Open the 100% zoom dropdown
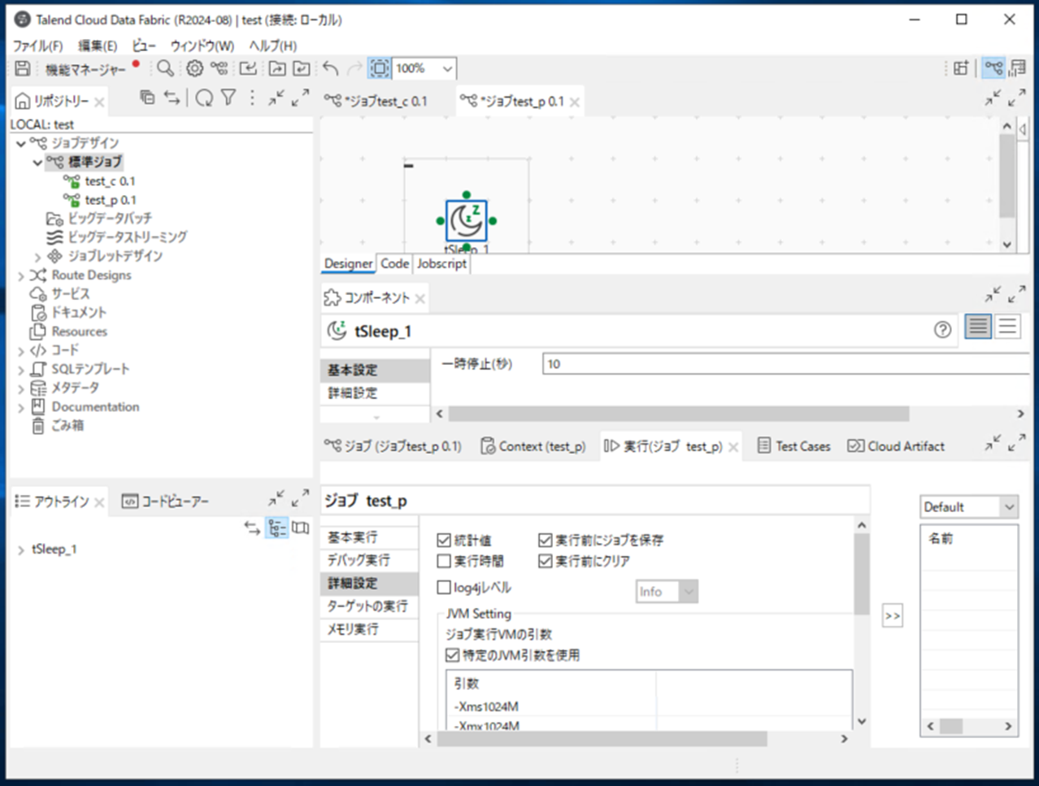Viewport: 1039px width, 786px height. tap(446, 69)
